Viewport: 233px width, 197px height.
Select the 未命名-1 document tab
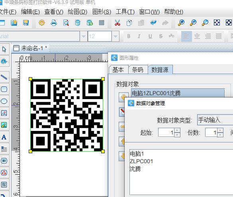click(x=30, y=48)
